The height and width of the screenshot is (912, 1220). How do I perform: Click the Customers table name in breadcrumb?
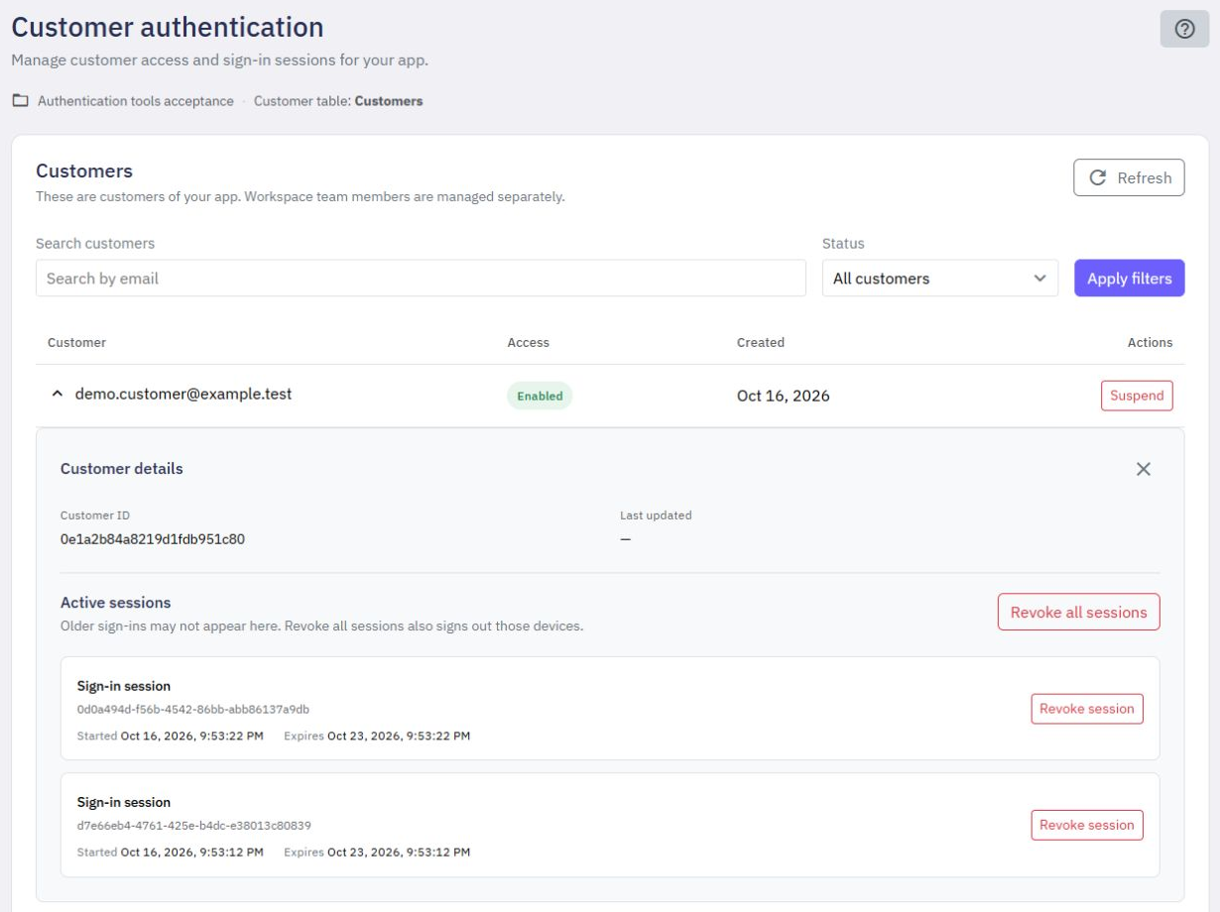point(389,101)
